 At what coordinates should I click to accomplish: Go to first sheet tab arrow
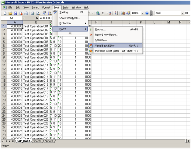pos(2,141)
